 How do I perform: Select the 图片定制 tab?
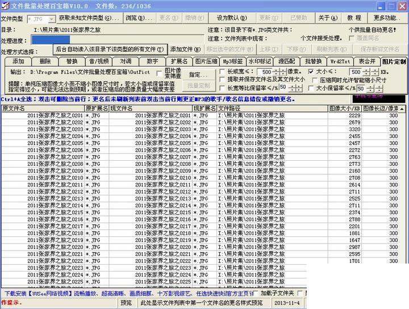pos(394,61)
